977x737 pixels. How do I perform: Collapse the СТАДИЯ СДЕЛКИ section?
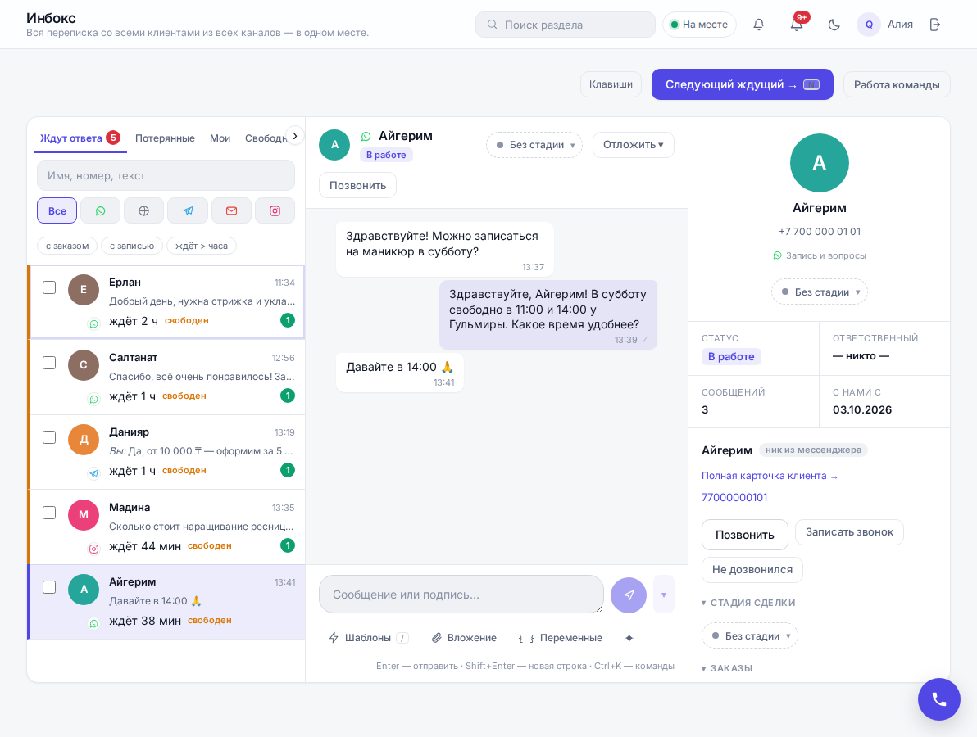[748, 603]
